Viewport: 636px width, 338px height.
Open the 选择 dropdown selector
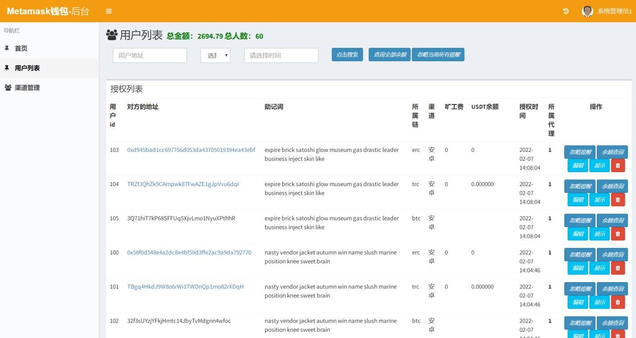pos(215,55)
